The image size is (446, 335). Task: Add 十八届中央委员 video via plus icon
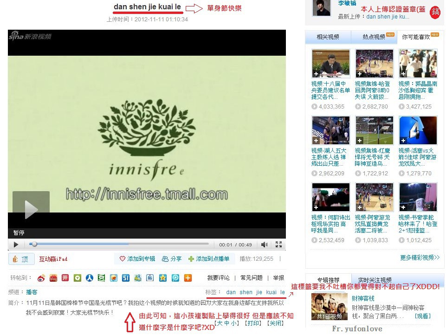[316, 74]
